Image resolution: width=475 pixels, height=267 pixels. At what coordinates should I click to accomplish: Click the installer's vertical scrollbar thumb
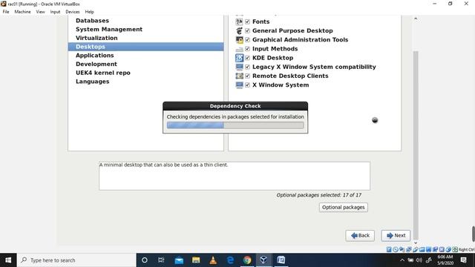[x=416, y=145]
